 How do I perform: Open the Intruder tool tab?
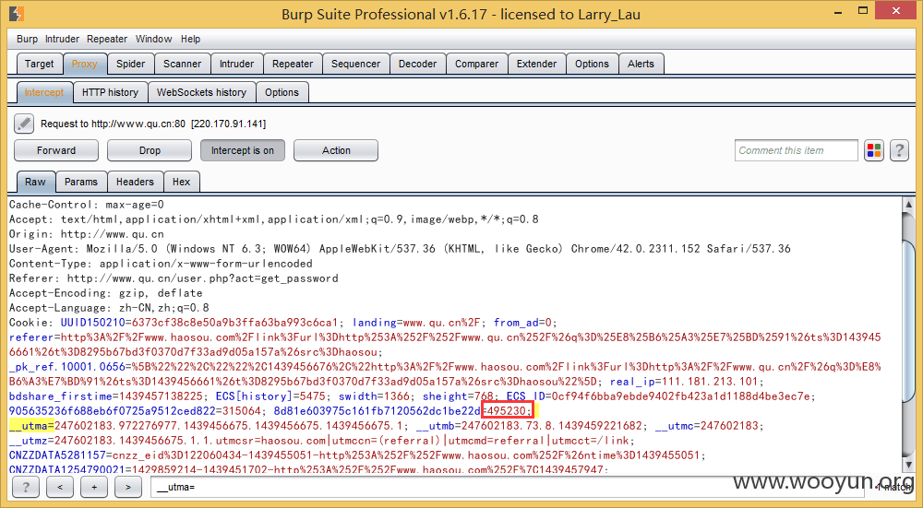(236, 64)
